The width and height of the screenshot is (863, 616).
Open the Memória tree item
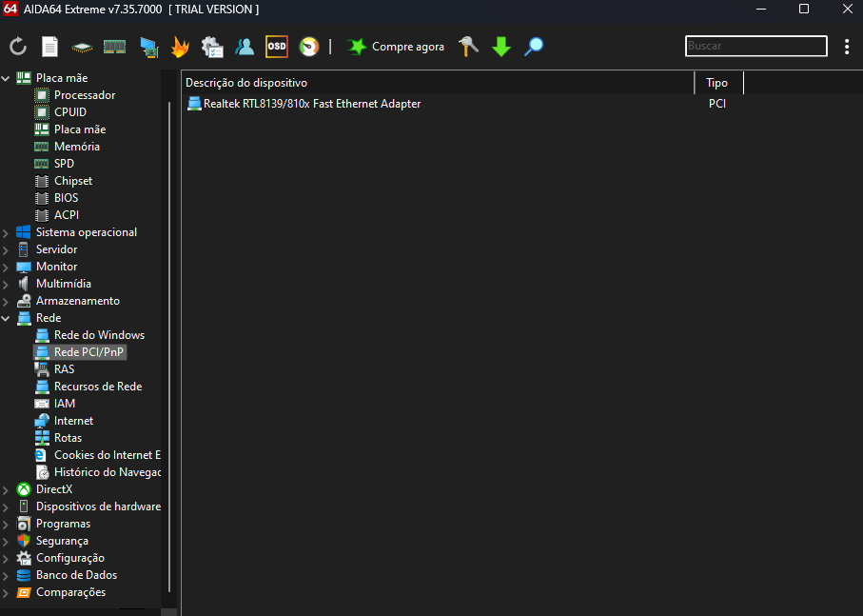77,147
